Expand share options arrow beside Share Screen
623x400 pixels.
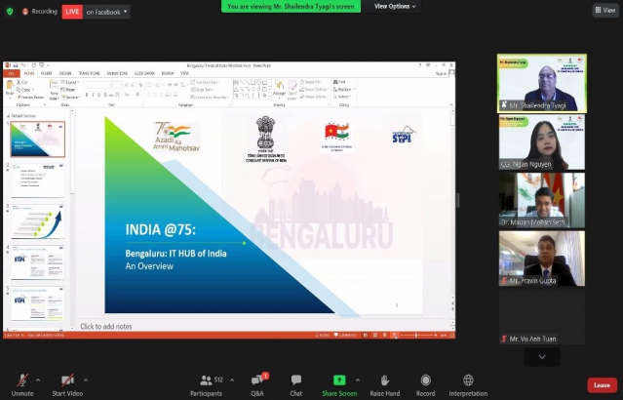tap(358, 380)
